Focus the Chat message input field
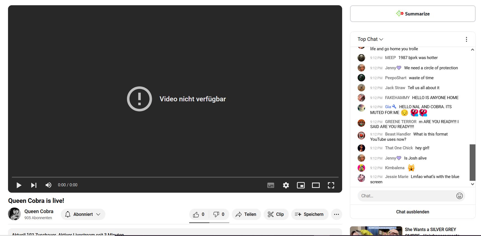This screenshot has height=236, width=481. tap(407, 196)
